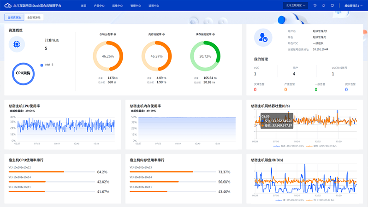Viewport: 368px width, 207px height.
Task: Click the screen monitor icon in header
Action: coord(332,6)
